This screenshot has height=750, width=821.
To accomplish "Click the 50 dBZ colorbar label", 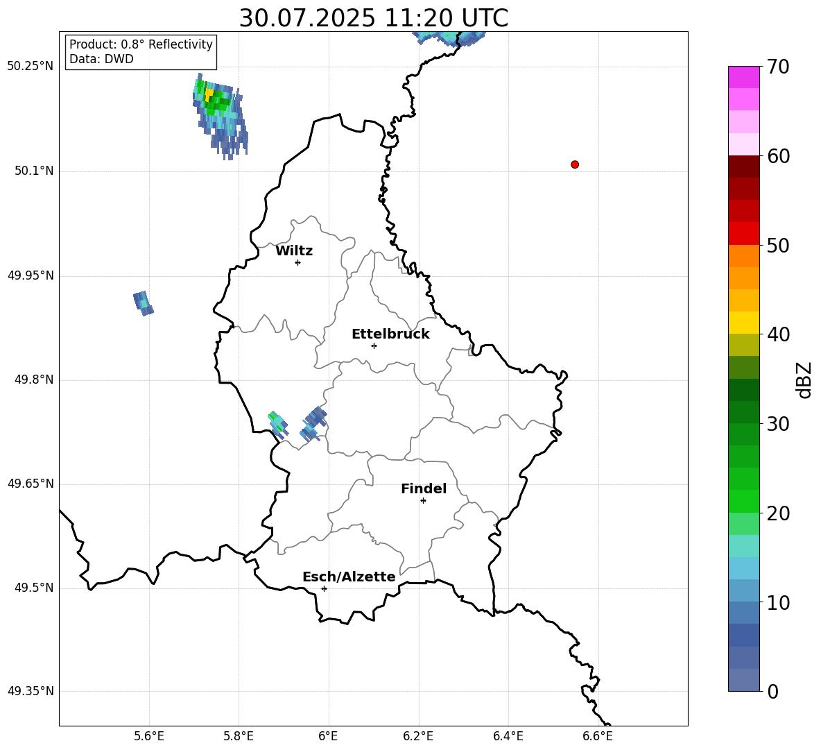I will tap(777, 246).
